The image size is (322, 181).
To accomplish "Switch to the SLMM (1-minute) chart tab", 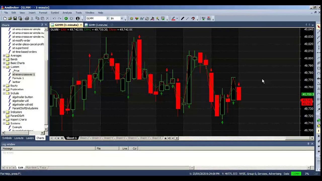I will 96,25.
